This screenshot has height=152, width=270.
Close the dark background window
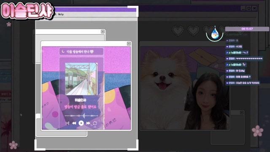254,8
